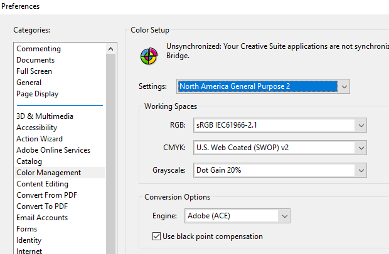Toggle Use black point compensation checkbox
This screenshot has height=254, width=389.
click(x=157, y=236)
